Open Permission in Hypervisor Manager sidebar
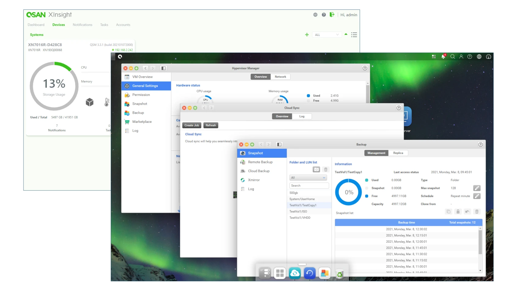The width and height of the screenshot is (517, 291). 146,95
